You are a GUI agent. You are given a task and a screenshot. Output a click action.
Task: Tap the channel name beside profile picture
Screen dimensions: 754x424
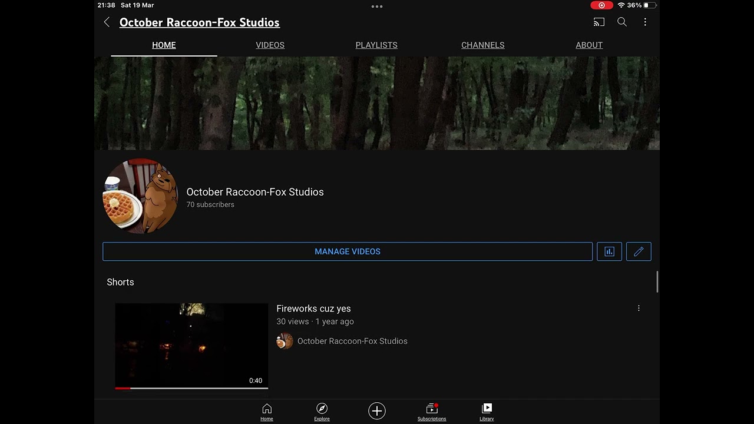coord(255,192)
